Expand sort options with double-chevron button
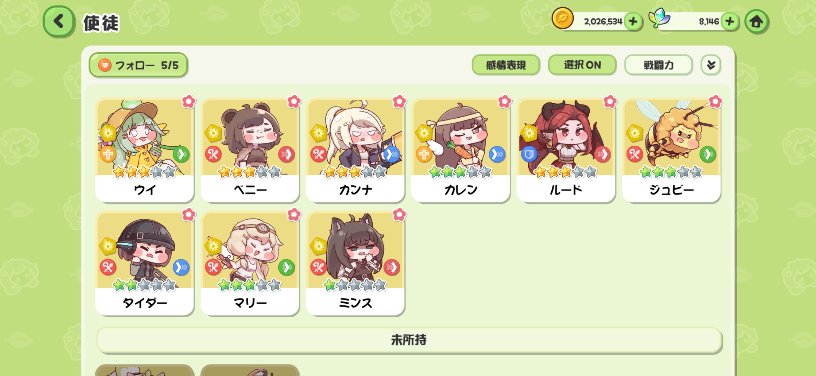816x376 pixels. pyautogui.click(x=711, y=65)
